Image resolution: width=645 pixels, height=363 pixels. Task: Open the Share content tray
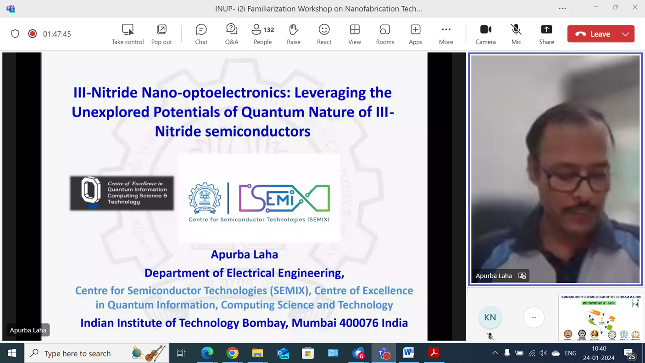(546, 34)
